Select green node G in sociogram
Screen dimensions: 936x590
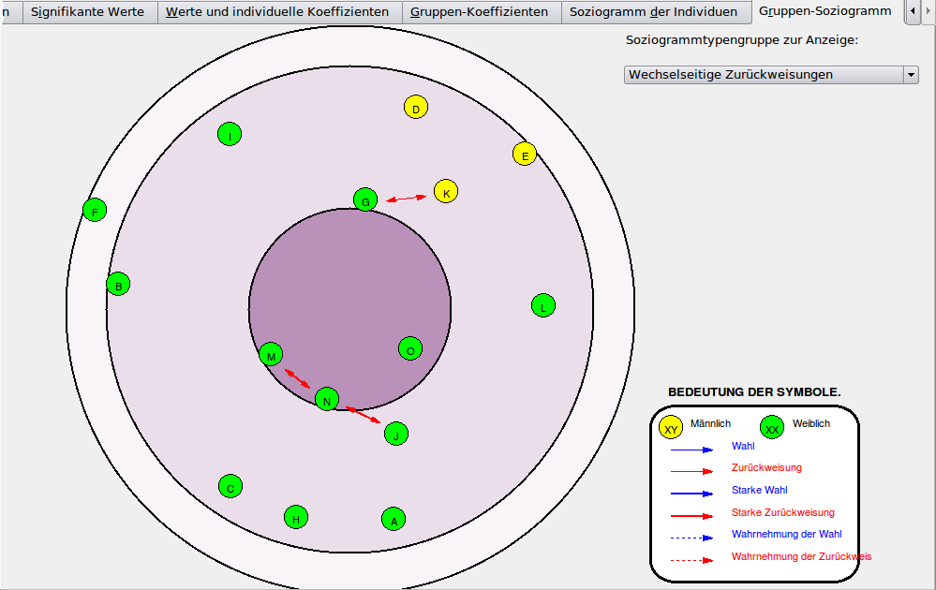click(365, 199)
